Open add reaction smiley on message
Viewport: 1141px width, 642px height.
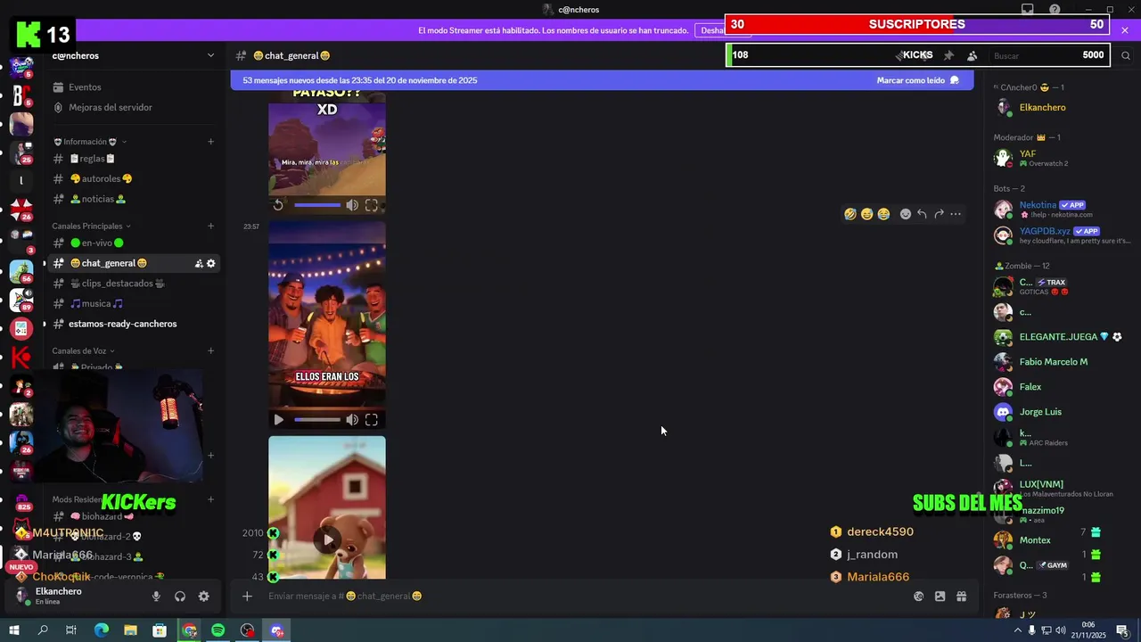tap(906, 214)
